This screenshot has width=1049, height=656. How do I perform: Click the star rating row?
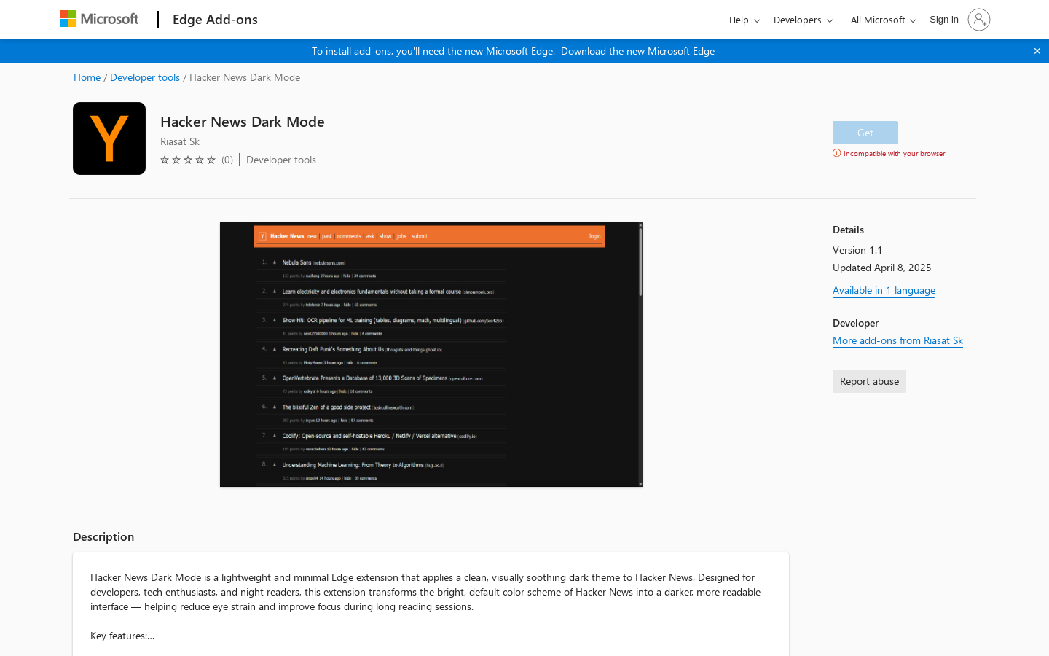tap(188, 160)
